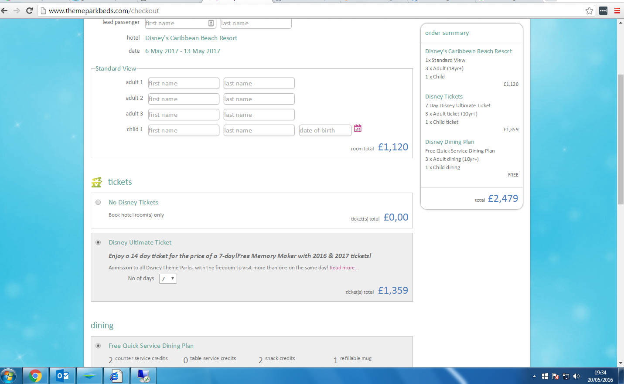Click the 'dining' section heading
624x384 pixels.
102,326
